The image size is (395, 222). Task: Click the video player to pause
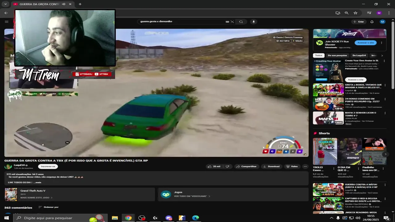(x=156, y=92)
